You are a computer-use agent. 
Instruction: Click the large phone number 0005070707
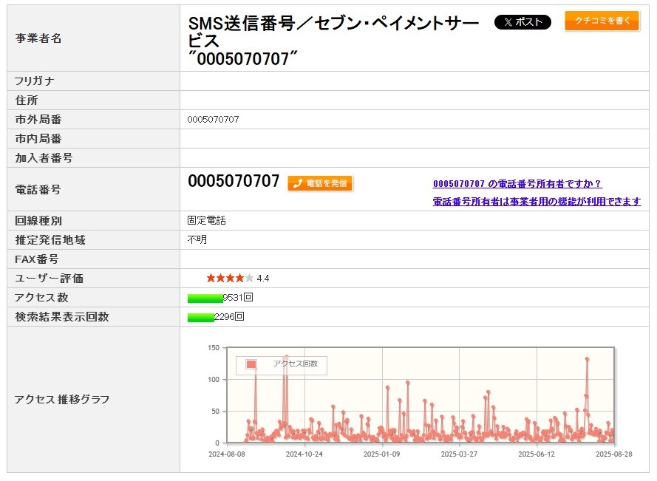click(x=234, y=181)
